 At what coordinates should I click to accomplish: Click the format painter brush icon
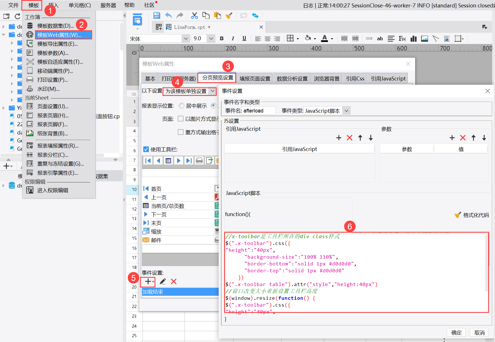229,15
